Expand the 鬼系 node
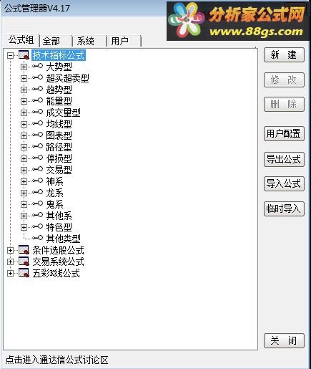The width and height of the screenshot is (311, 369). point(24,205)
